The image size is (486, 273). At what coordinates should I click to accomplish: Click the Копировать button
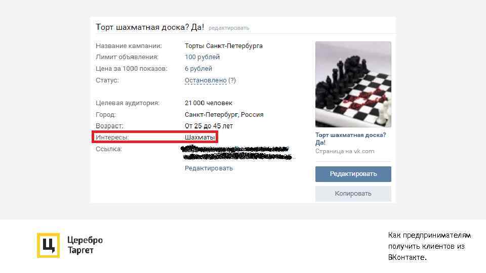click(353, 194)
